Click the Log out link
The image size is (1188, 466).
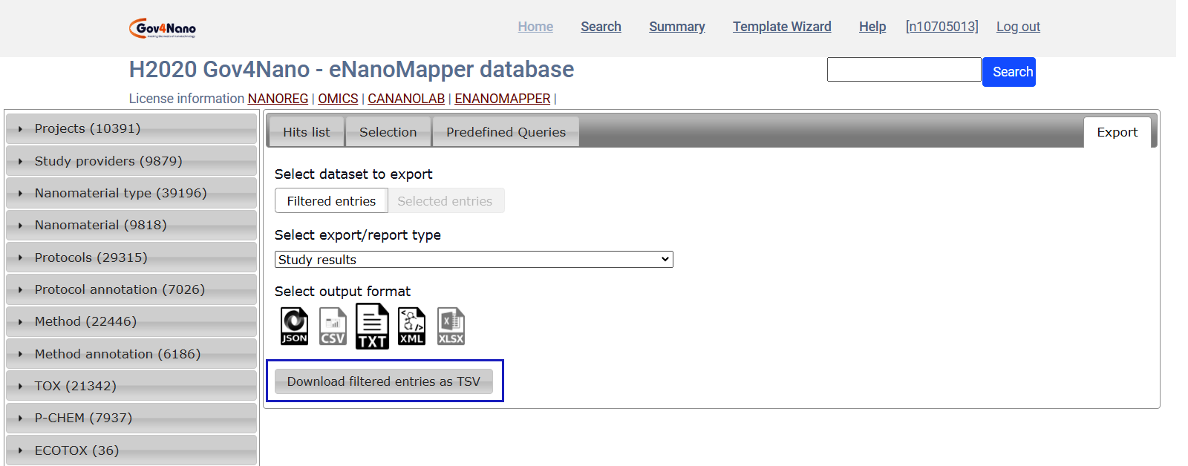coord(1018,27)
